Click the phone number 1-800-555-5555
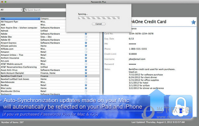The width and height of the screenshot is (199, 126). (x=138, y=49)
